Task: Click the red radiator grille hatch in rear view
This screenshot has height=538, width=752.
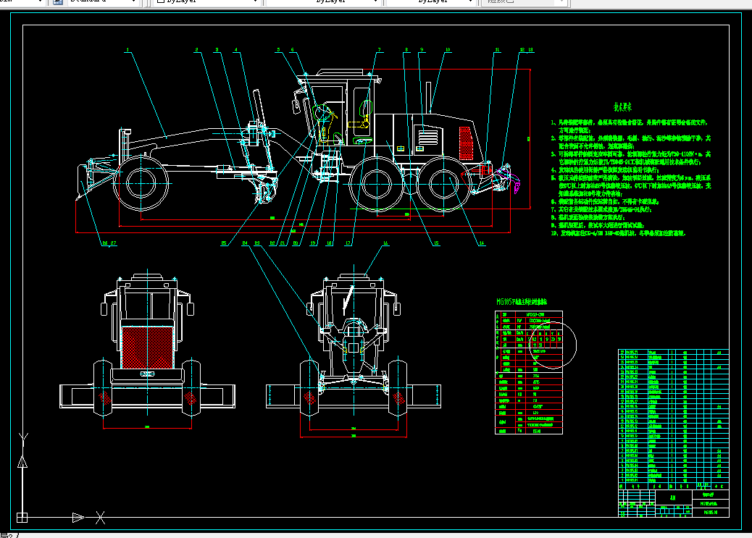Action: pyautogui.click(x=147, y=348)
